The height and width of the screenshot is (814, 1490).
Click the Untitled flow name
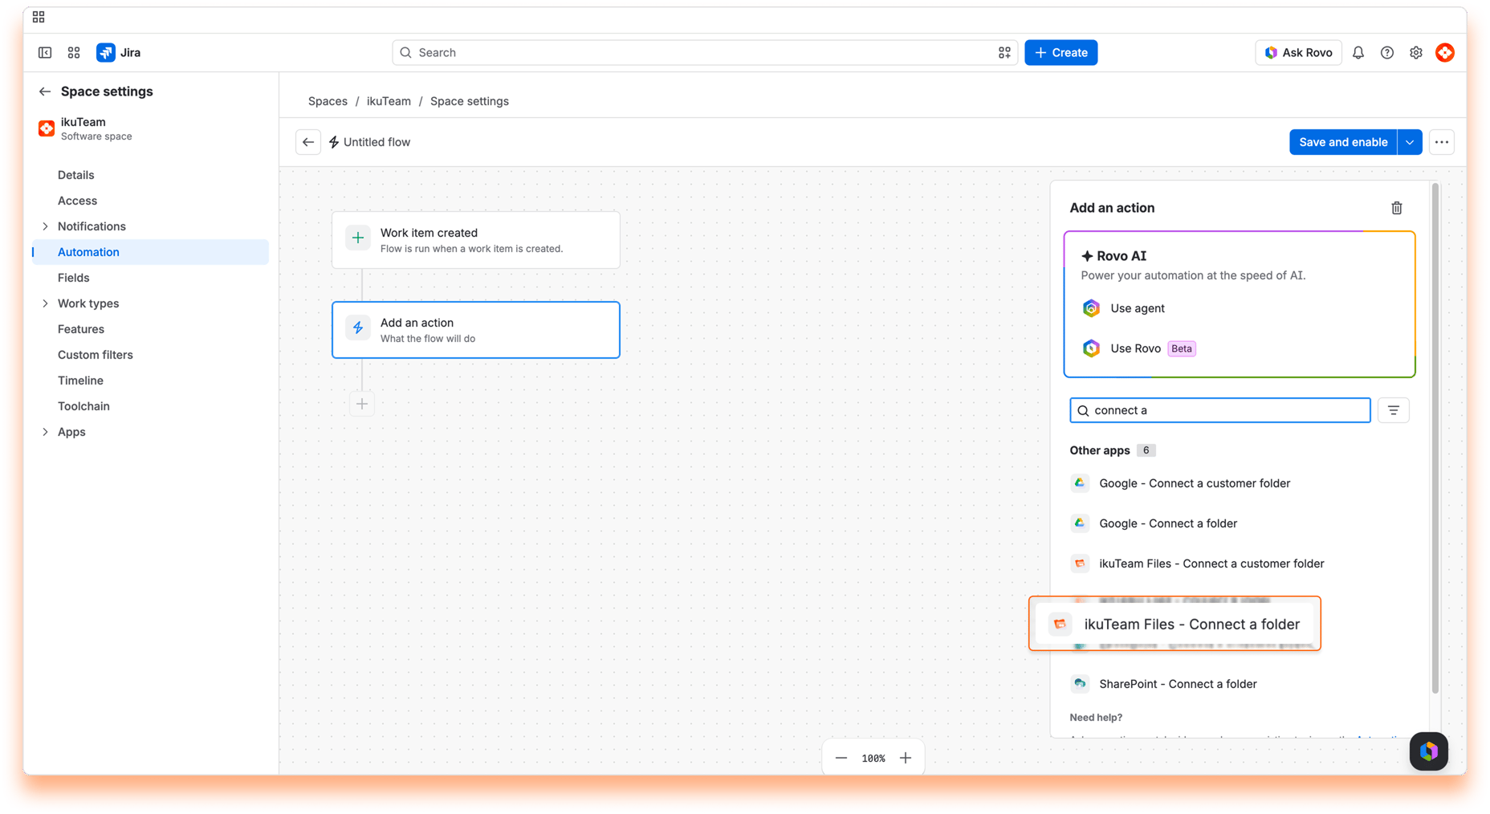pos(377,142)
